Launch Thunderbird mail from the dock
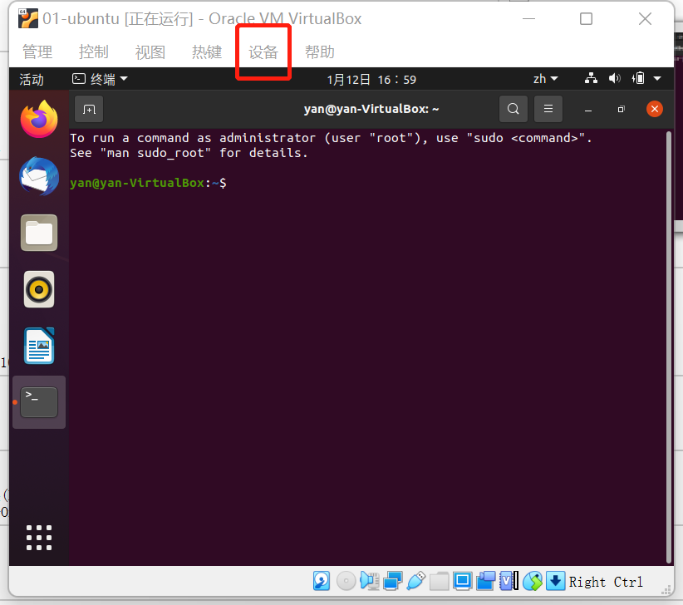Viewport: 683px width, 605px height. click(x=39, y=176)
